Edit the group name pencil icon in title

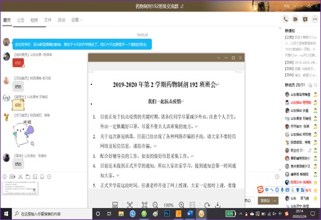point(182,6)
